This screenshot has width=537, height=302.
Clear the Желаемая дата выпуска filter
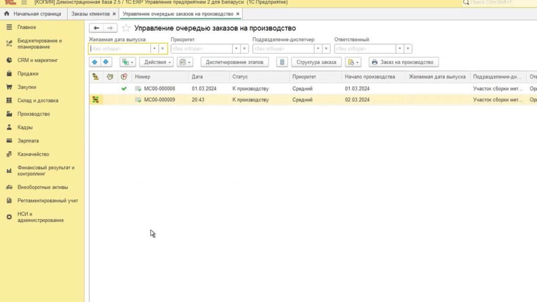click(x=163, y=48)
